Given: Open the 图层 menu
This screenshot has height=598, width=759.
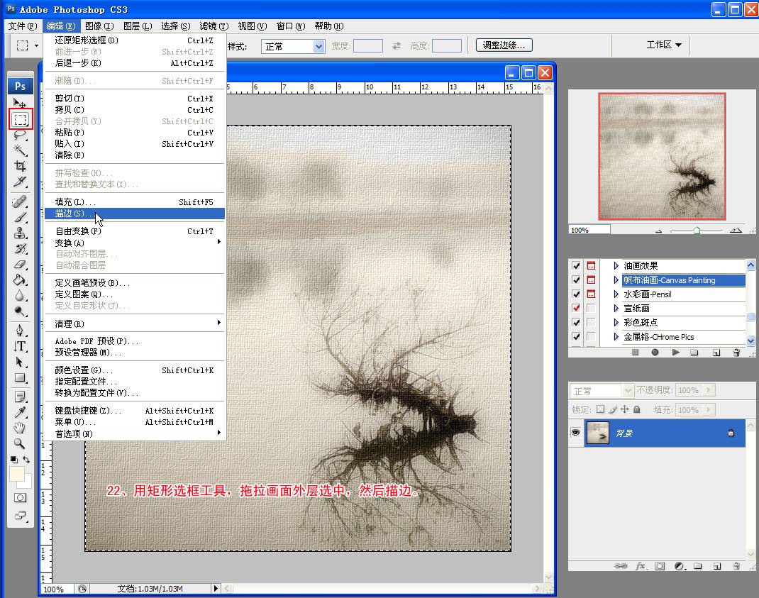Looking at the screenshot, I should (138, 26).
